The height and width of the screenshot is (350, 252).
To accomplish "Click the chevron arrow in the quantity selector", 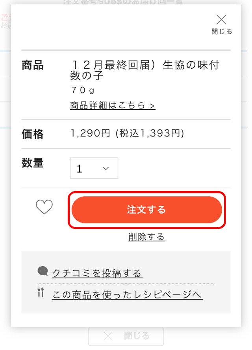I will (105, 168).
